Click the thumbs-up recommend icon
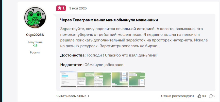220x102 pixels. [199, 96]
